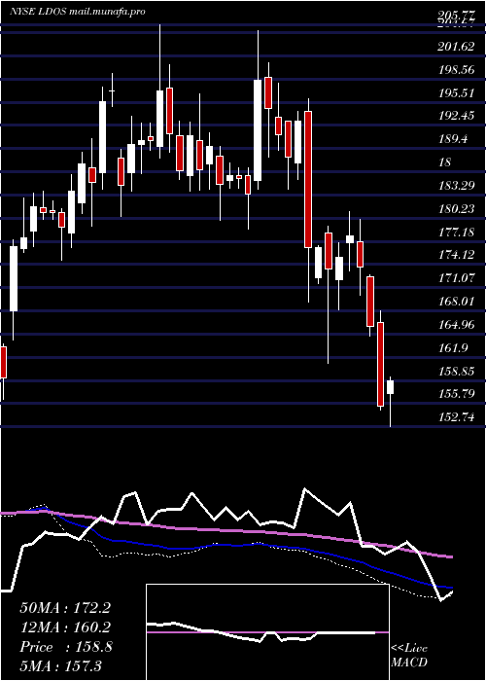Image resolution: width=486 pixels, height=681 pixels.
Task: Click the 12MA : 160.2 readout
Action: (65, 627)
